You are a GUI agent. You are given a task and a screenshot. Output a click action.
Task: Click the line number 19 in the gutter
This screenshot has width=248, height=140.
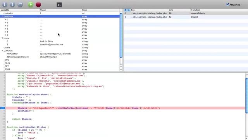coord(3,116)
